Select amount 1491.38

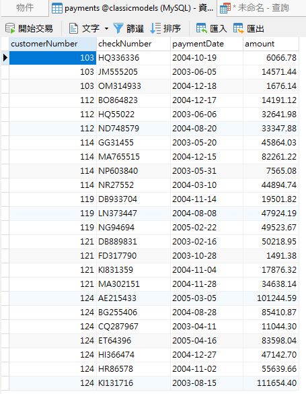271,256
